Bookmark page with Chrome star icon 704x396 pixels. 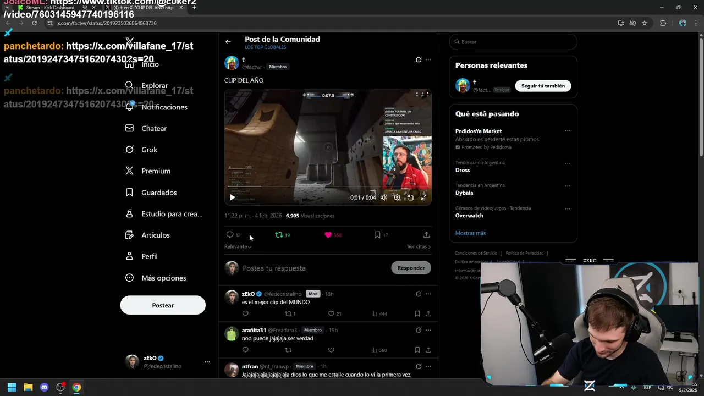[645, 23]
